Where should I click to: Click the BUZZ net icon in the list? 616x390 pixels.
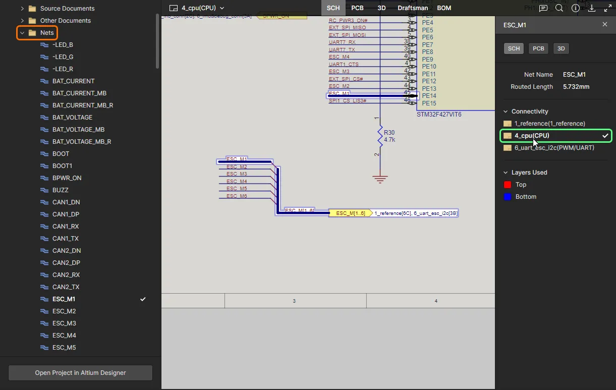(44, 190)
